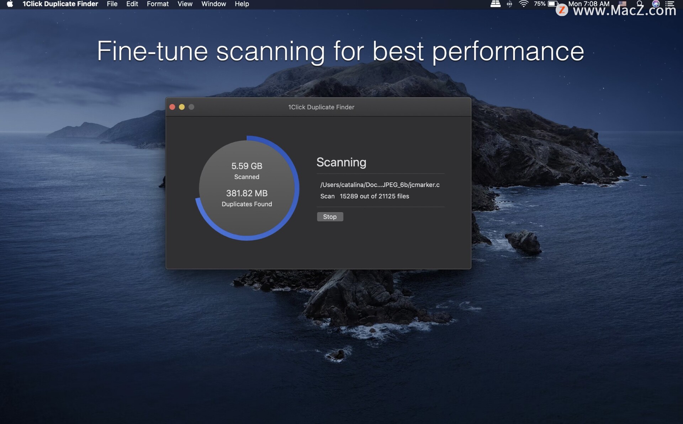Open the Format menu

click(x=158, y=4)
